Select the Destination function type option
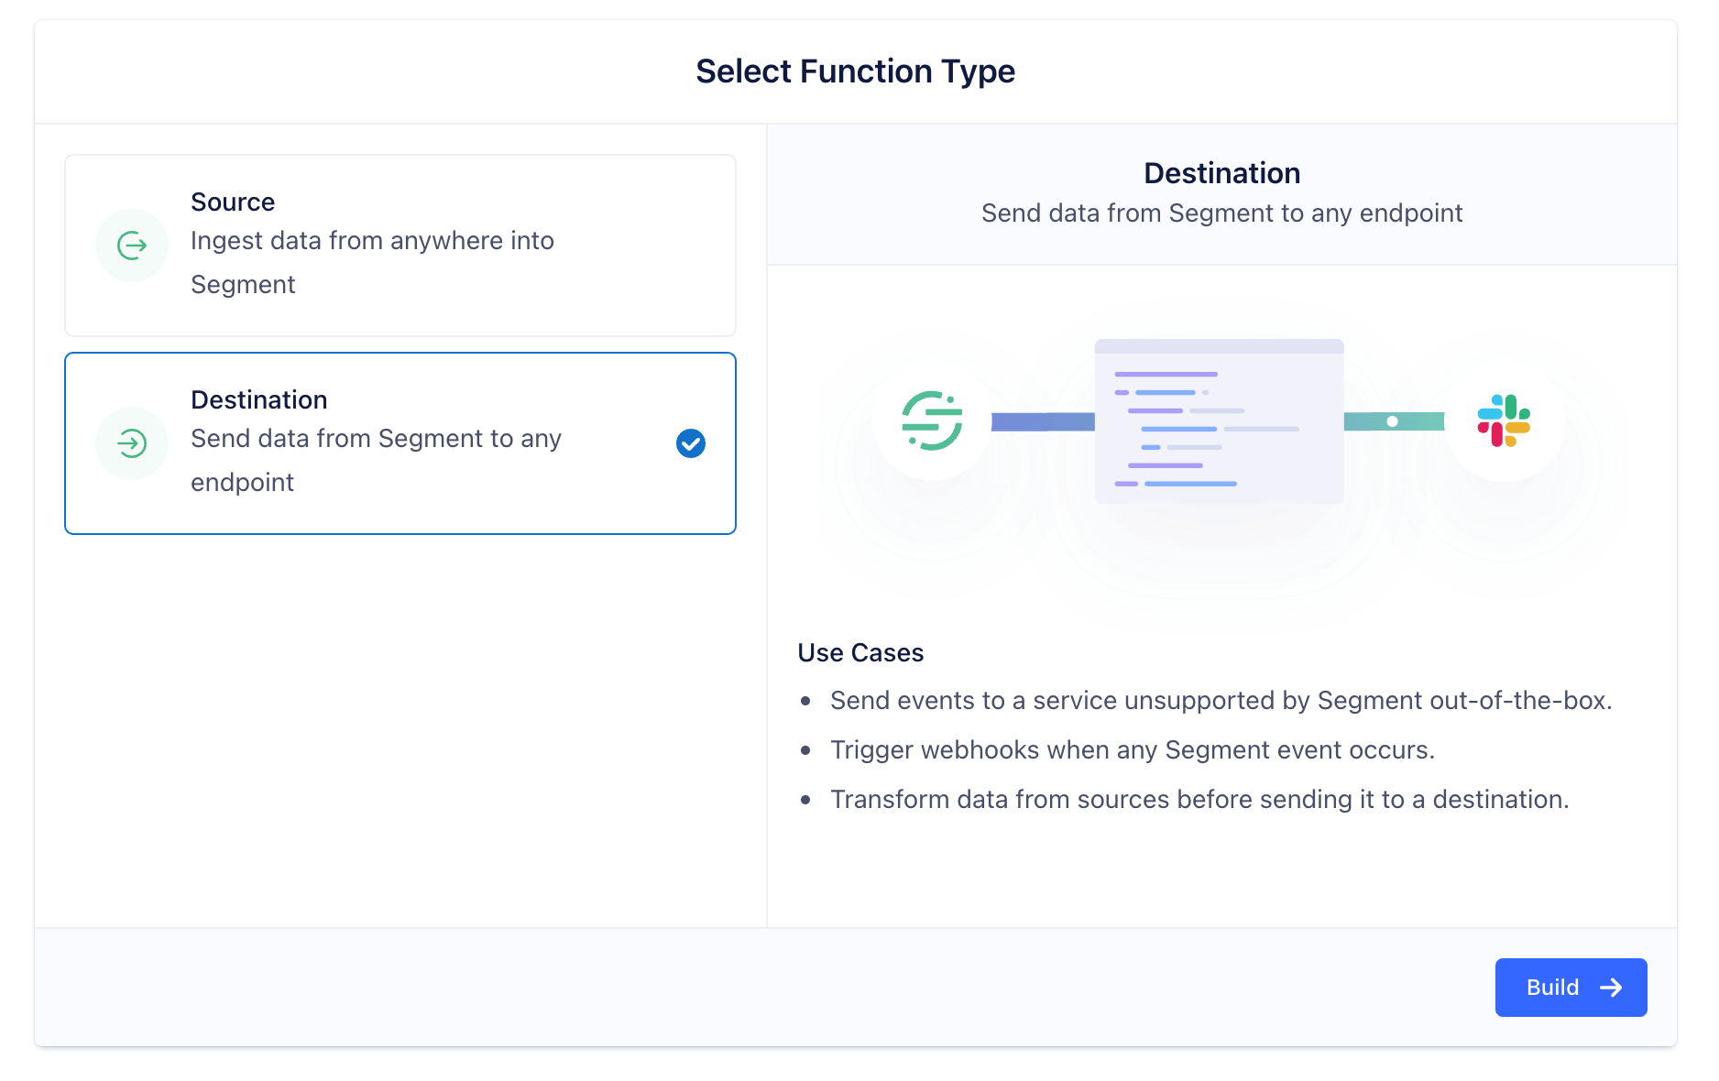The height and width of the screenshot is (1081, 1719). (400, 443)
